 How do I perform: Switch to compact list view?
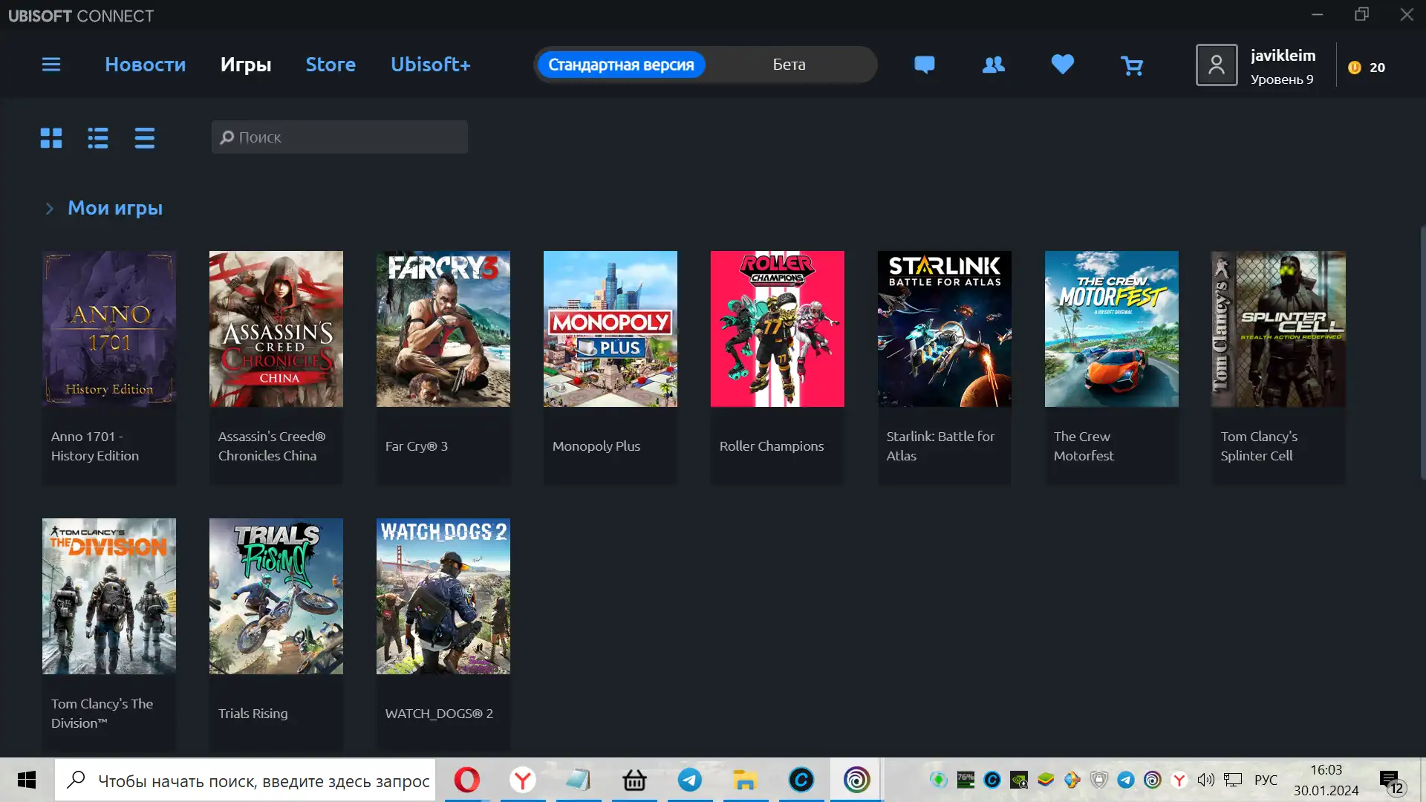pos(145,137)
